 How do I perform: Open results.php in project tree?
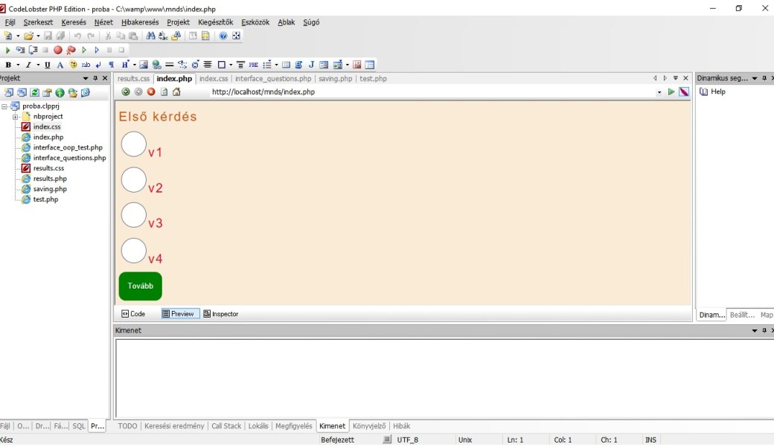50,179
